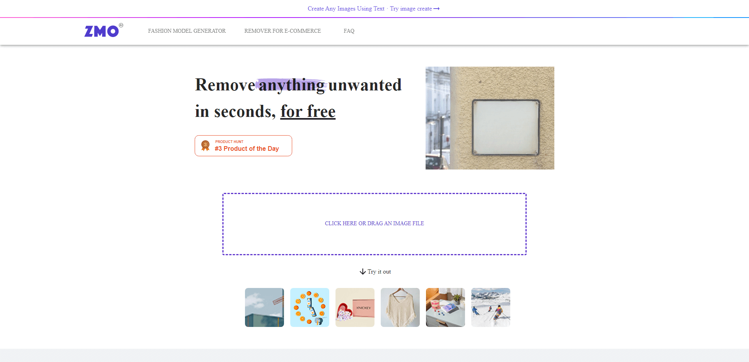
Task: Select the heart box KNICKEY sample image
Action: coord(355,307)
